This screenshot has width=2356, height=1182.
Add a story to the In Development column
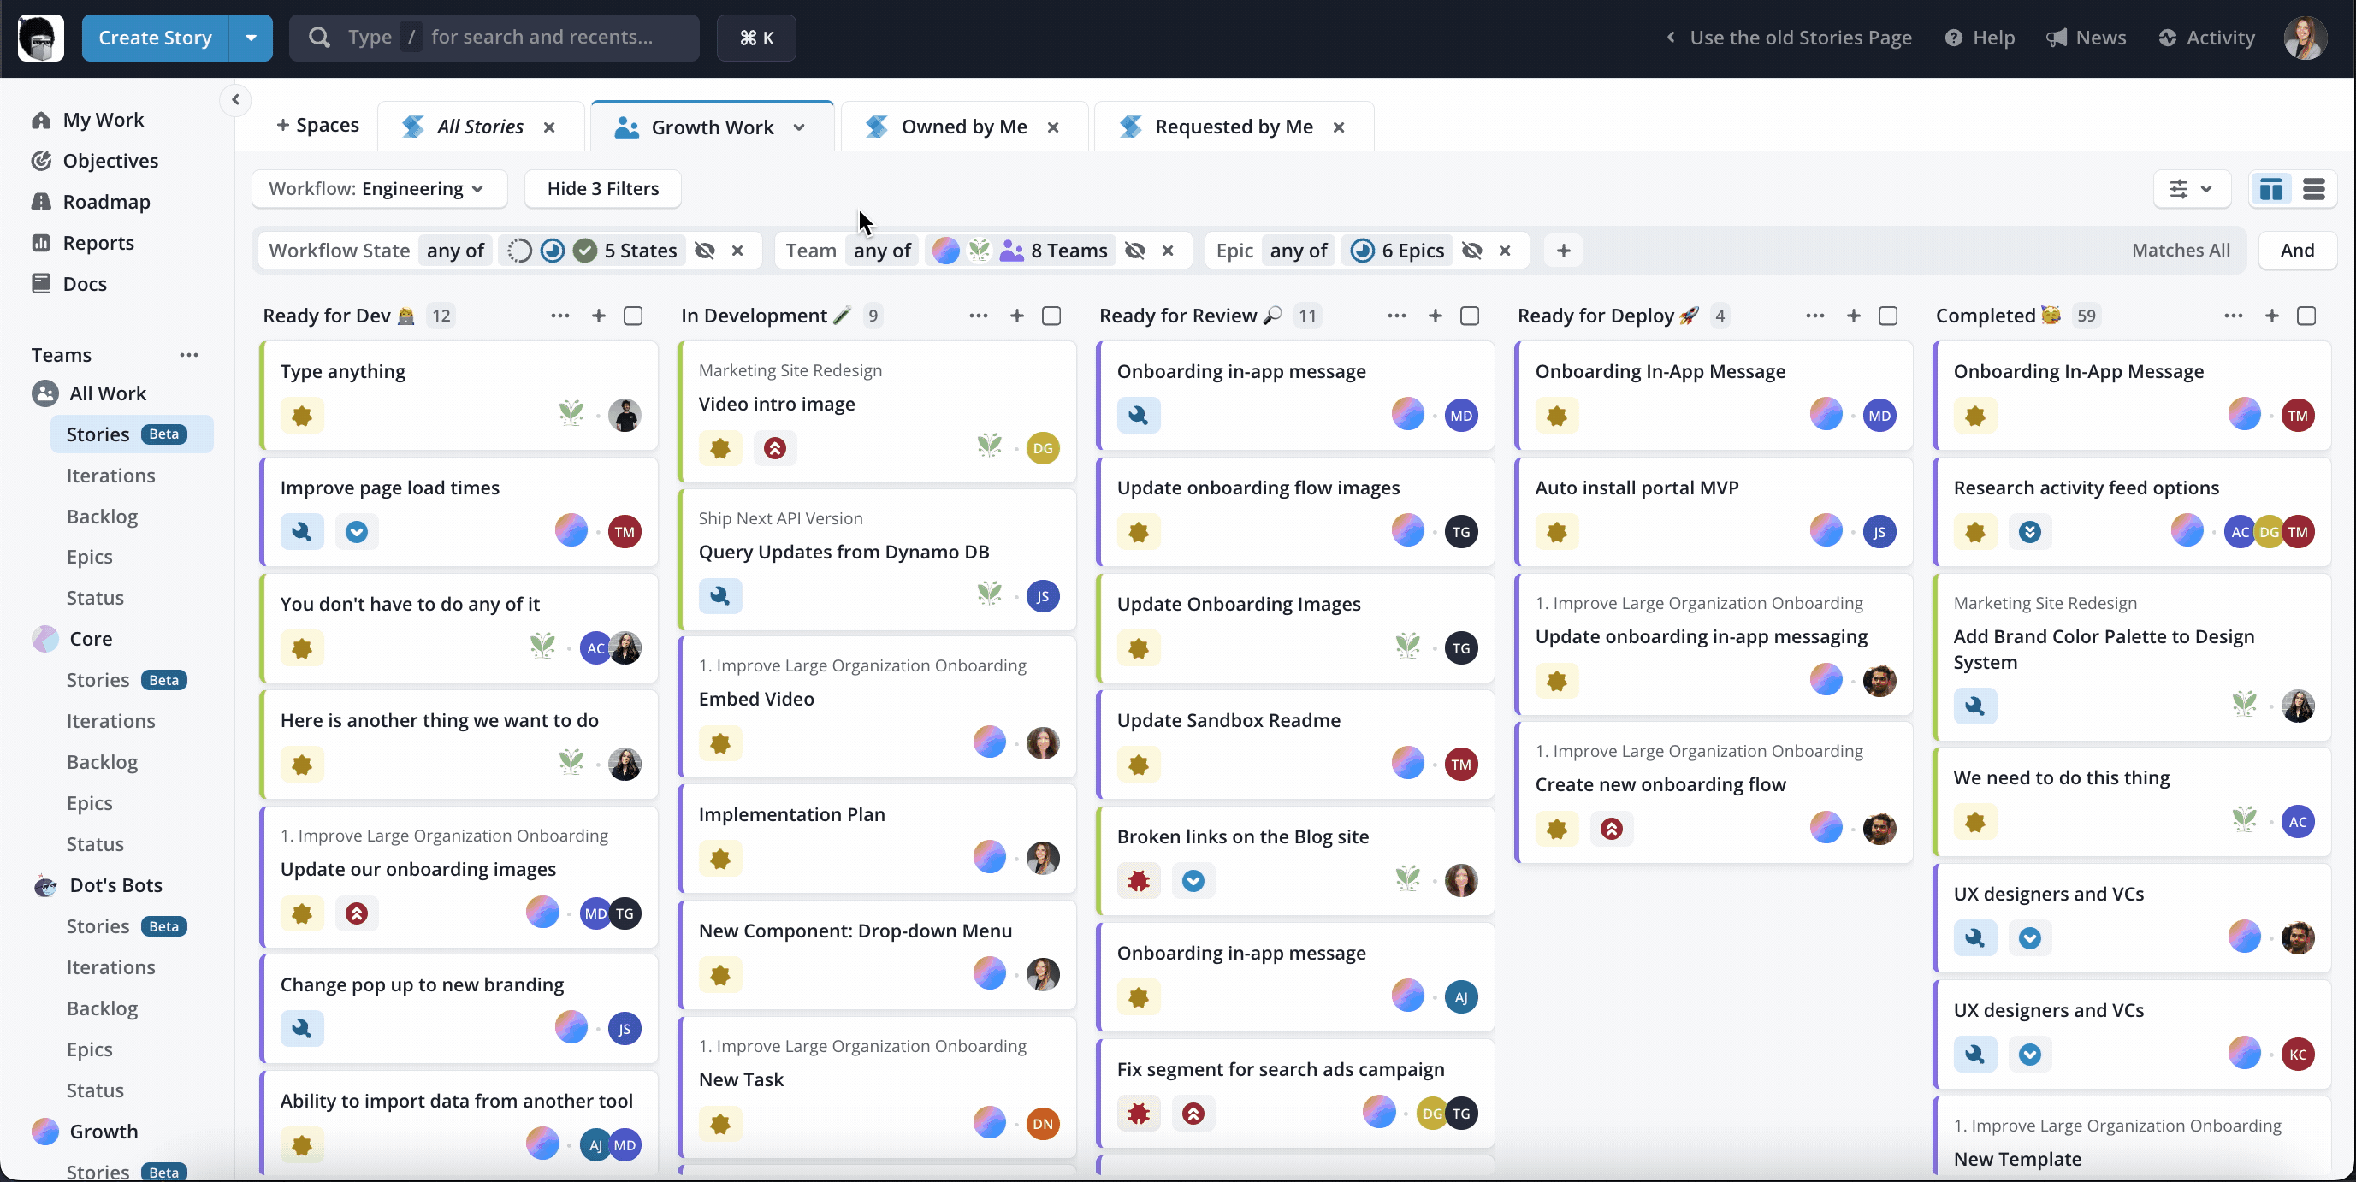(x=1017, y=316)
